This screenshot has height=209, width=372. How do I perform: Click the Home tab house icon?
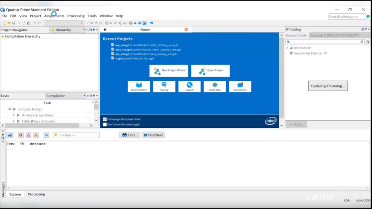coord(105,30)
